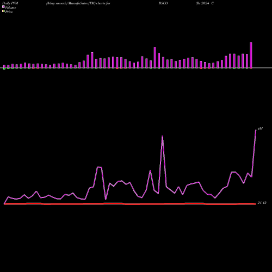Screen dimensions: 272x272
Task: Select the Volume legend label
Action: pyautogui.click(x=10, y=8)
